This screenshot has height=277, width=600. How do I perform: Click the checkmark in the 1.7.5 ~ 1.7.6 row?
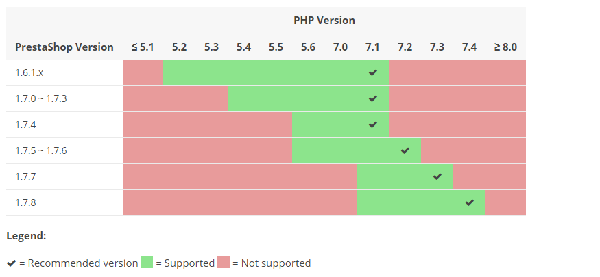pyautogui.click(x=405, y=150)
